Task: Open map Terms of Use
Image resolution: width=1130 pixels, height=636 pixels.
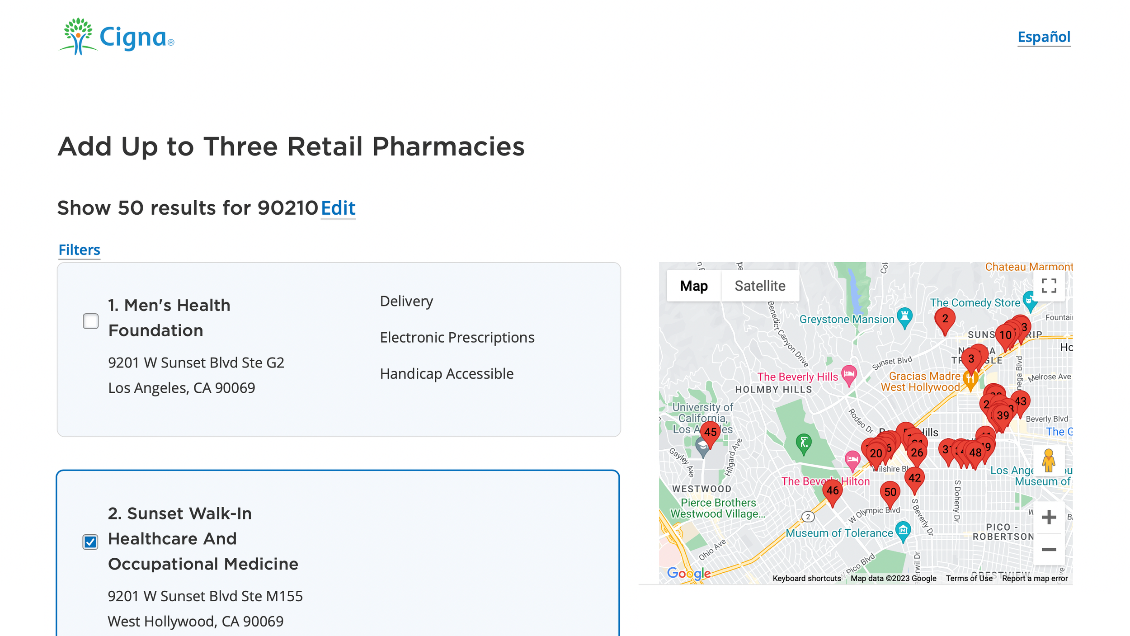Action: point(969,578)
